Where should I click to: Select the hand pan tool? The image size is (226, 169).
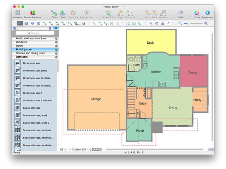click(156, 23)
